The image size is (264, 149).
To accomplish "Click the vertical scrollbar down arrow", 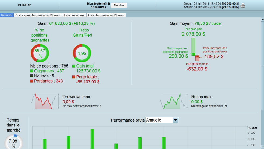I will click(262, 147).
